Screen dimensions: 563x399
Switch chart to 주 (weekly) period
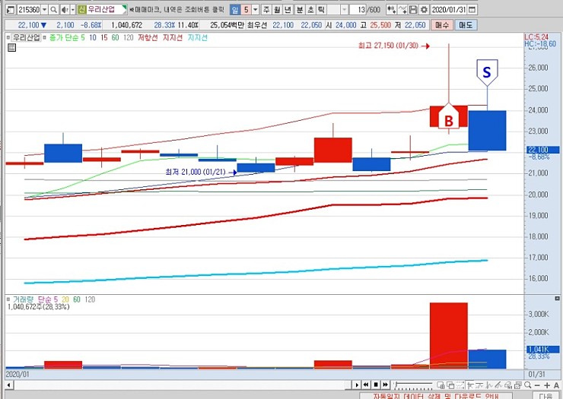coord(266,10)
